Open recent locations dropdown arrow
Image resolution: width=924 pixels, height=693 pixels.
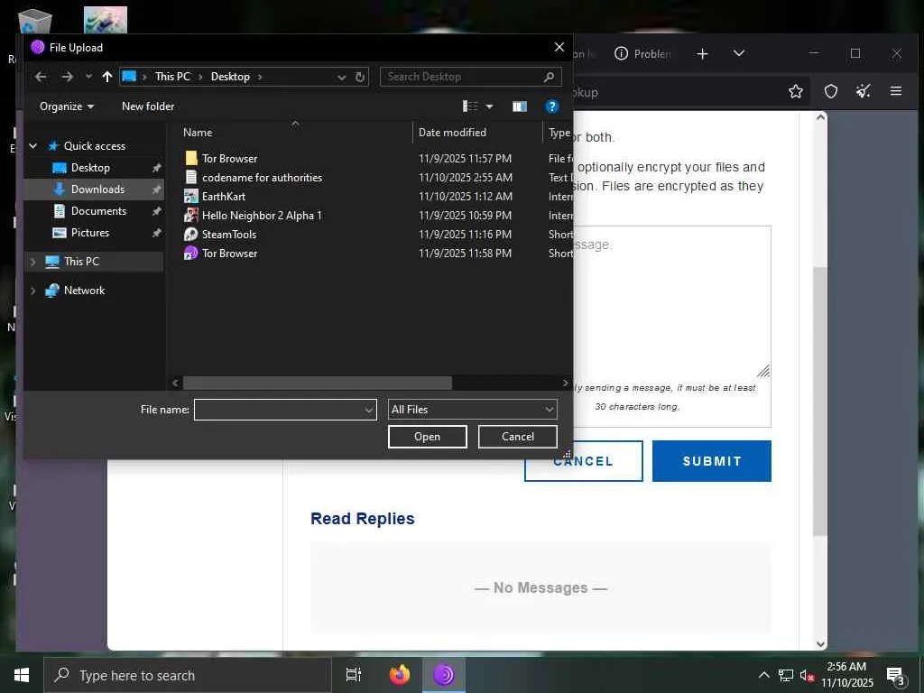coord(88,77)
